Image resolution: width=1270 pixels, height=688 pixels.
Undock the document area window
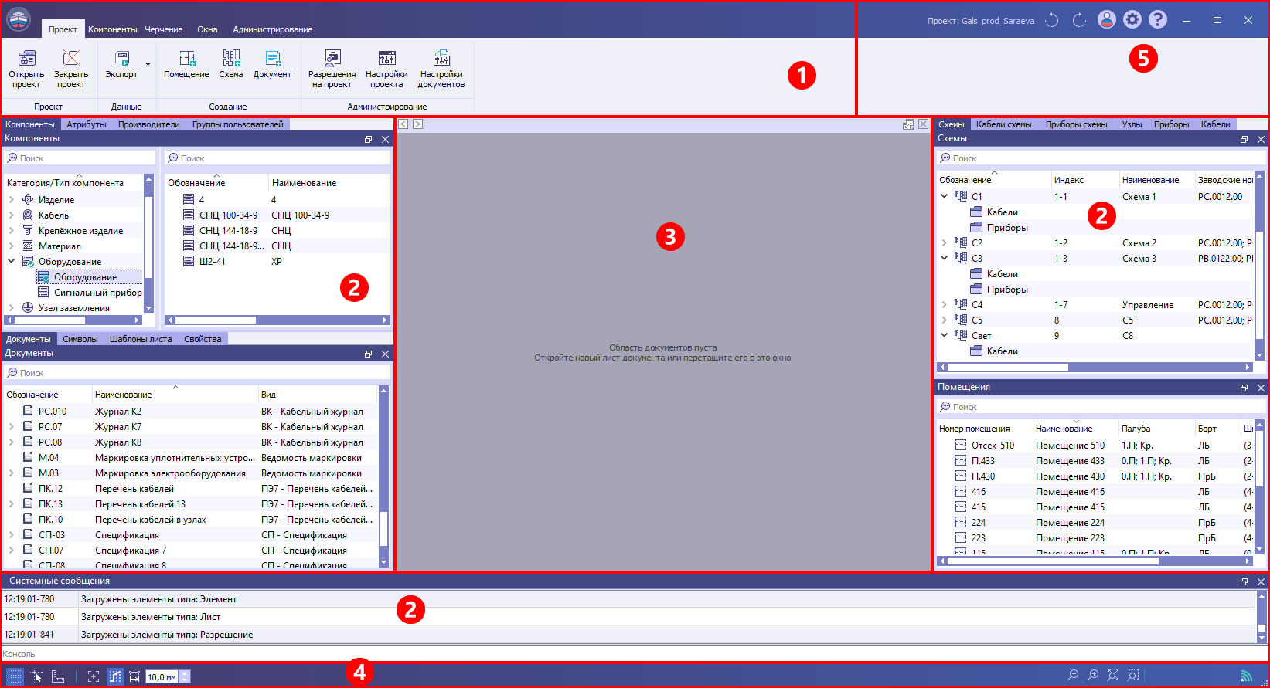(x=908, y=124)
